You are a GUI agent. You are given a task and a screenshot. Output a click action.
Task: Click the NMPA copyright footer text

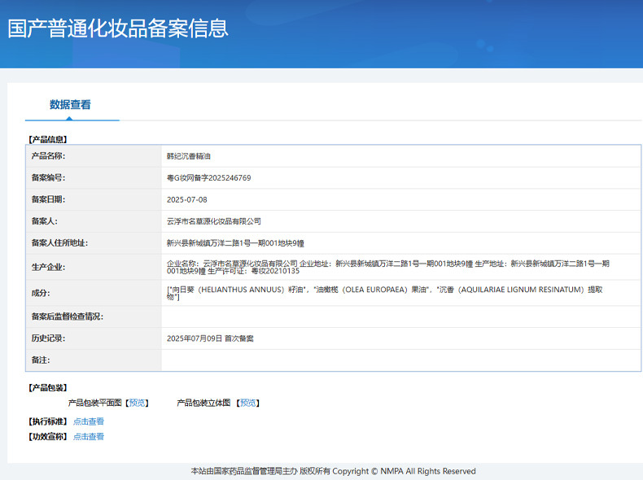pos(333,471)
